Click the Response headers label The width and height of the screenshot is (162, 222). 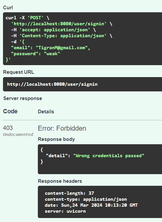(60, 181)
